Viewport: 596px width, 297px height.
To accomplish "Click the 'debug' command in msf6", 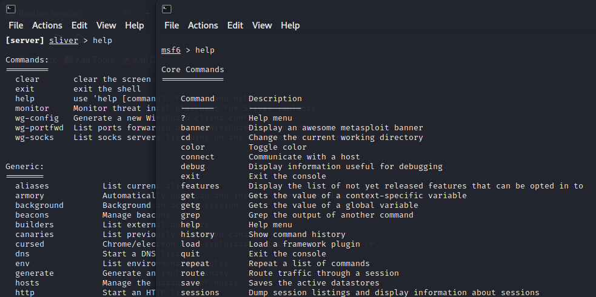I will click(193, 166).
